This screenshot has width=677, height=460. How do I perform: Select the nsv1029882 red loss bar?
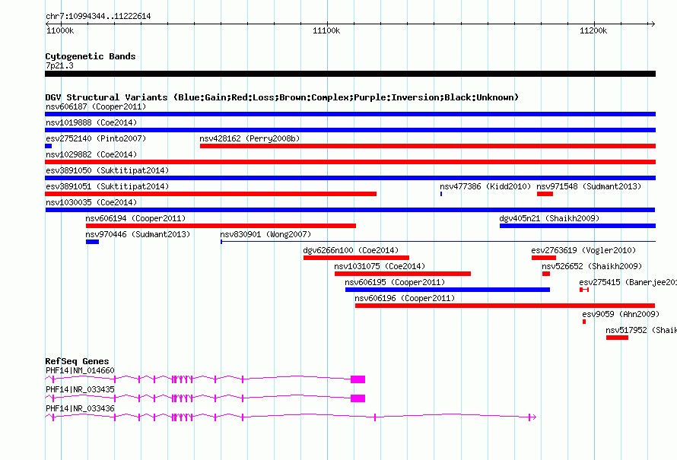[x=350, y=162]
